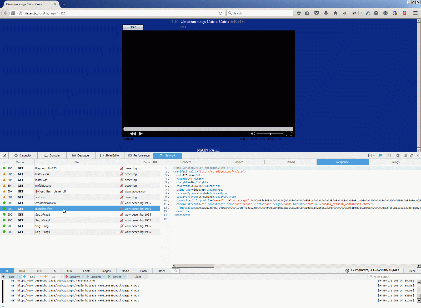Expand the Security filter dropdown arrow
This screenshot has width=421, height=308.
(83, 276)
